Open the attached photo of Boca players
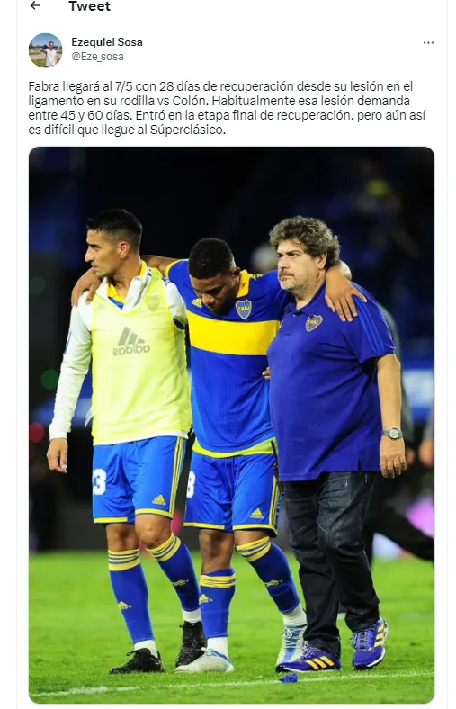The width and height of the screenshot is (456, 709). (231, 425)
